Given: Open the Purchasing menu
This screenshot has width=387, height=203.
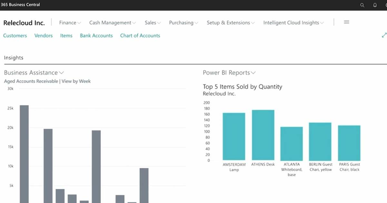Looking at the screenshot, I should 184,23.
